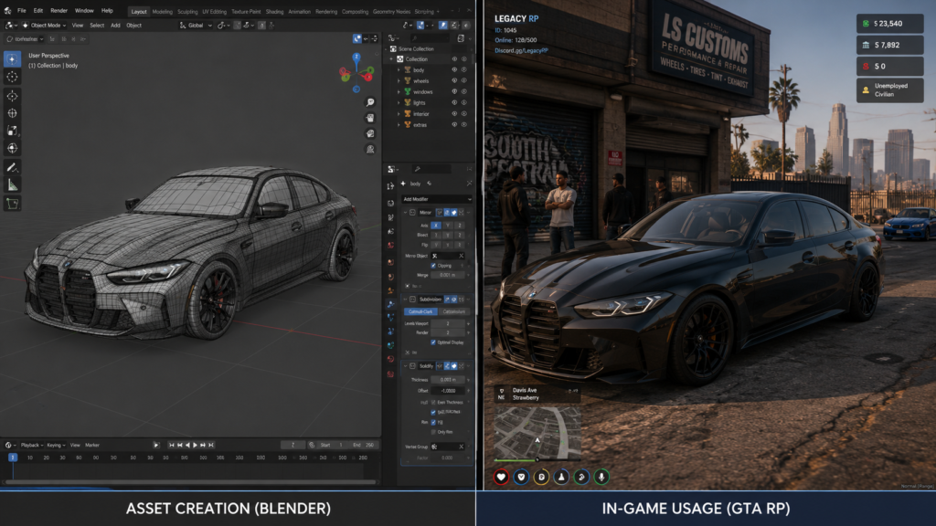Open the viewport Add menu
936x526 pixels.
point(115,26)
